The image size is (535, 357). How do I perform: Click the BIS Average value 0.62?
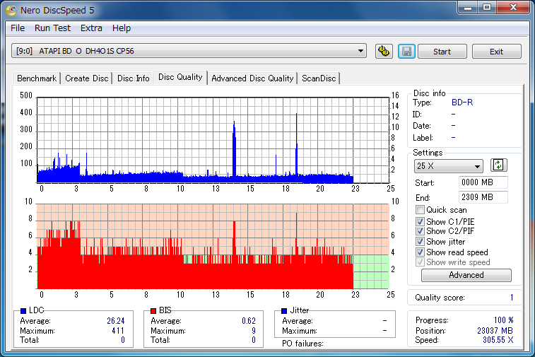tap(249, 321)
